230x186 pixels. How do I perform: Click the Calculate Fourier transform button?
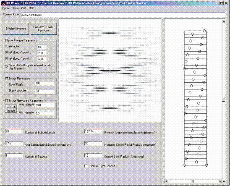pos(44,29)
